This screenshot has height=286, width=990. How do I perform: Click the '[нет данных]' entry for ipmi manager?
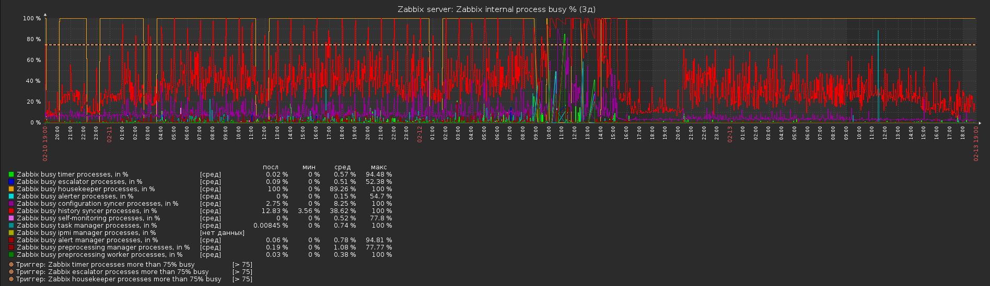[222, 233]
